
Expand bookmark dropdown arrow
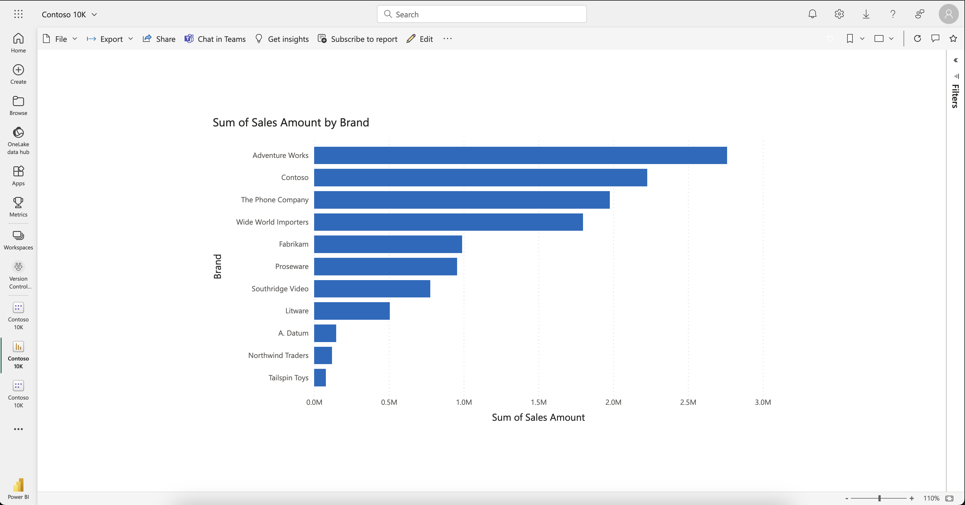862,39
